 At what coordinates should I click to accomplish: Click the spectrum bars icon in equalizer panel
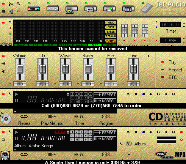pos(10,34)
